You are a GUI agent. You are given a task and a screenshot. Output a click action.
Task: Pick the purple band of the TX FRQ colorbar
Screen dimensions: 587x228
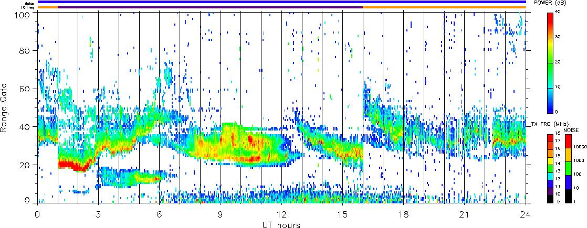[550, 191]
